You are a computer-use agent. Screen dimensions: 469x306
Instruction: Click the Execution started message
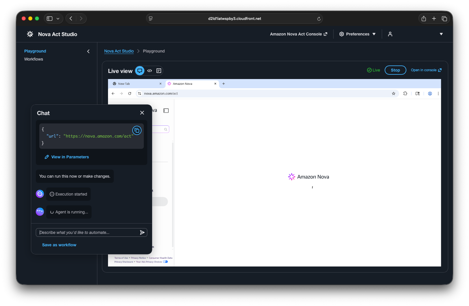click(x=68, y=194)
